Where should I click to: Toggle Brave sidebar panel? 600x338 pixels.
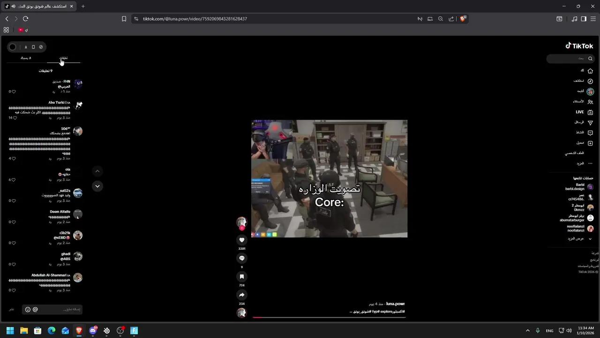584,19
